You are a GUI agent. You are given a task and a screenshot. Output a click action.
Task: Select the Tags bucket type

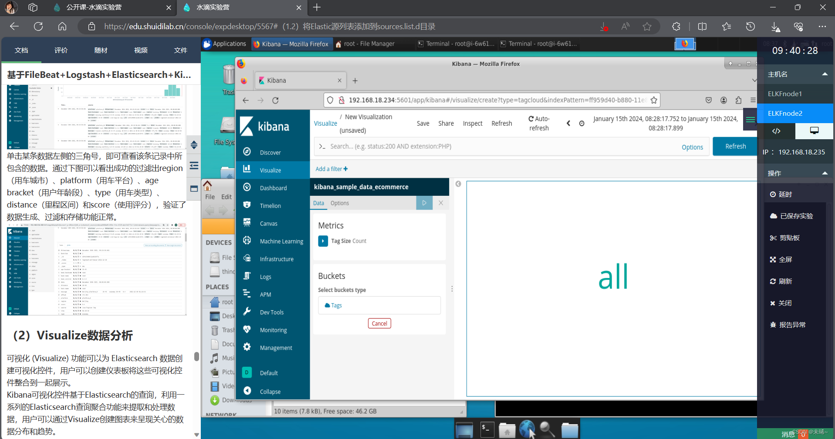pyautogui.click(x=379, y=305)
